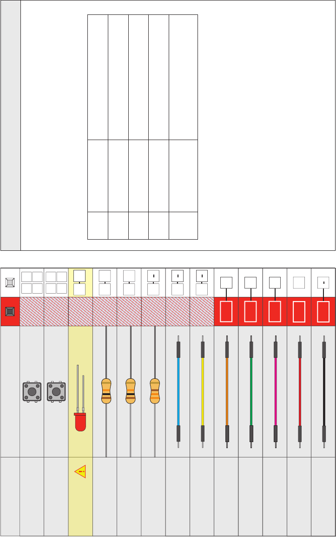
Task: Click the white-outlined rectangle above the green wire
Action: pos(250,312)
